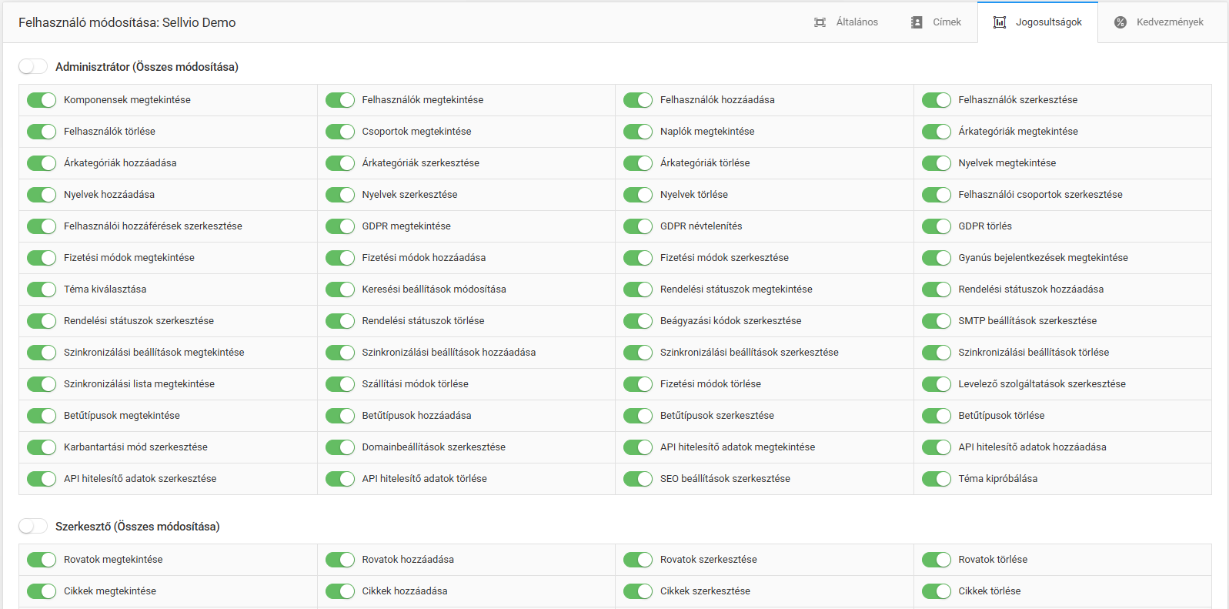Turn off Felhasználók törlése toggle

[42, 132]
